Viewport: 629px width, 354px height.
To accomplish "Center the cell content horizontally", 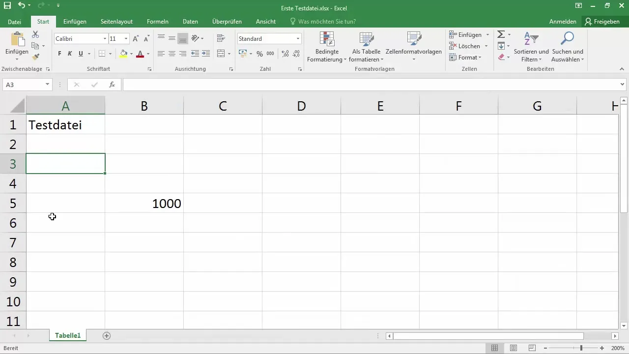I will 172,54.
